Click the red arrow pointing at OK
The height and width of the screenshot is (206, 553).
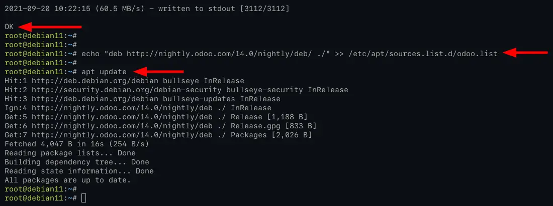click(x=50, y=27)
